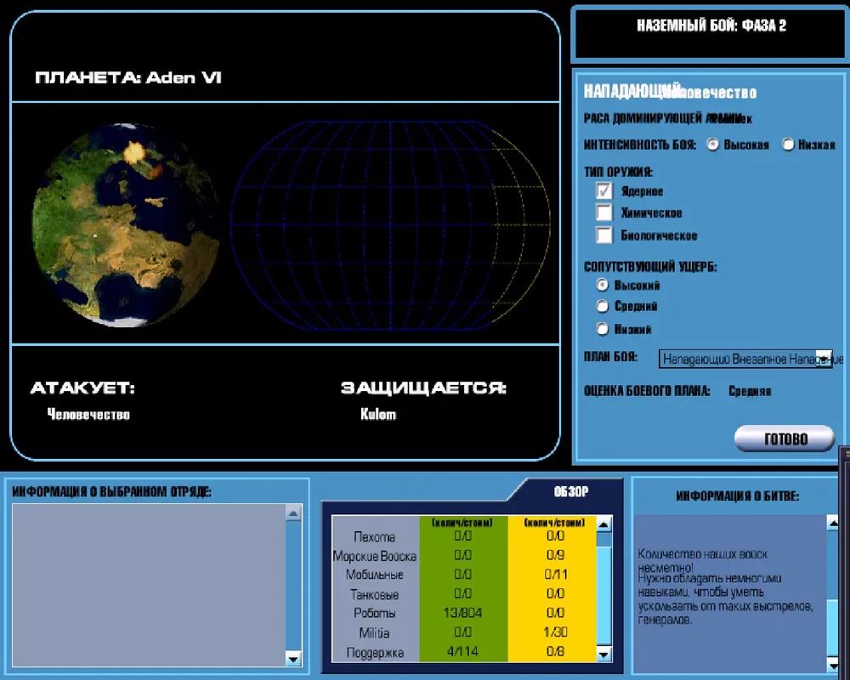Select Низкая battle intensity

click(x=788, y=144)
